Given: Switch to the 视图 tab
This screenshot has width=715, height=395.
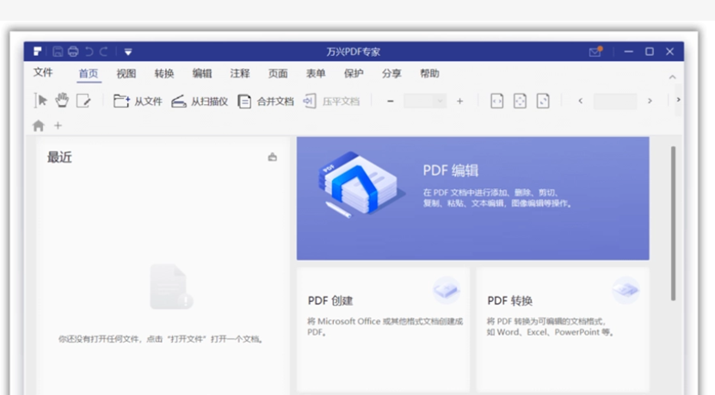Looking at the screenshot, I should pos(126,73).
